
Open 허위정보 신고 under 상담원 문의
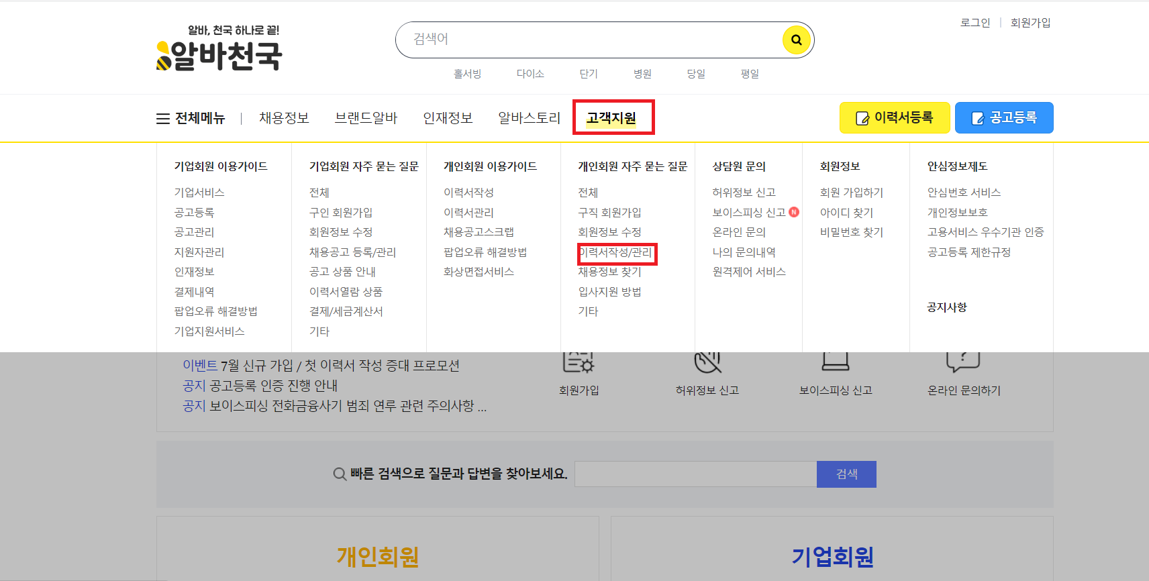[744, 193]
